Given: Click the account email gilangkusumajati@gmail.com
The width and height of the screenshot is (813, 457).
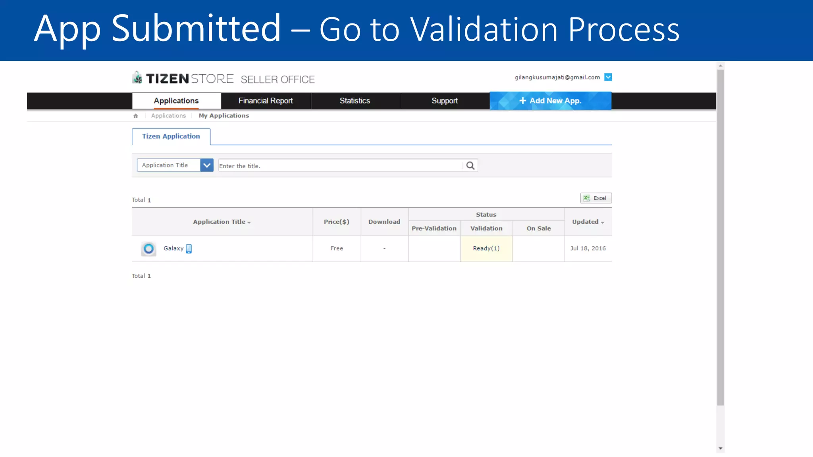Looking at the screenshot, I should (x=557, y=77).
